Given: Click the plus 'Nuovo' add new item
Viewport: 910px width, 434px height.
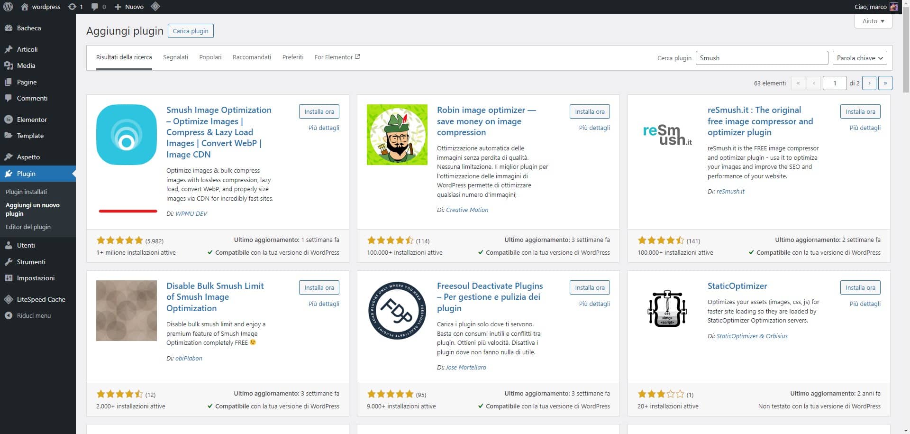Looking at the screenshot, I should tap(129, 7).
